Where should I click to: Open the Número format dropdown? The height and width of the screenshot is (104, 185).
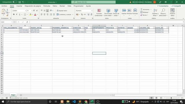click(92, 11)
